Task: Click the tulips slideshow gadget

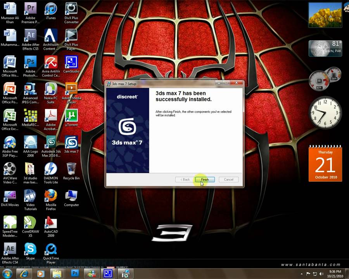Action: coord(325,15)
